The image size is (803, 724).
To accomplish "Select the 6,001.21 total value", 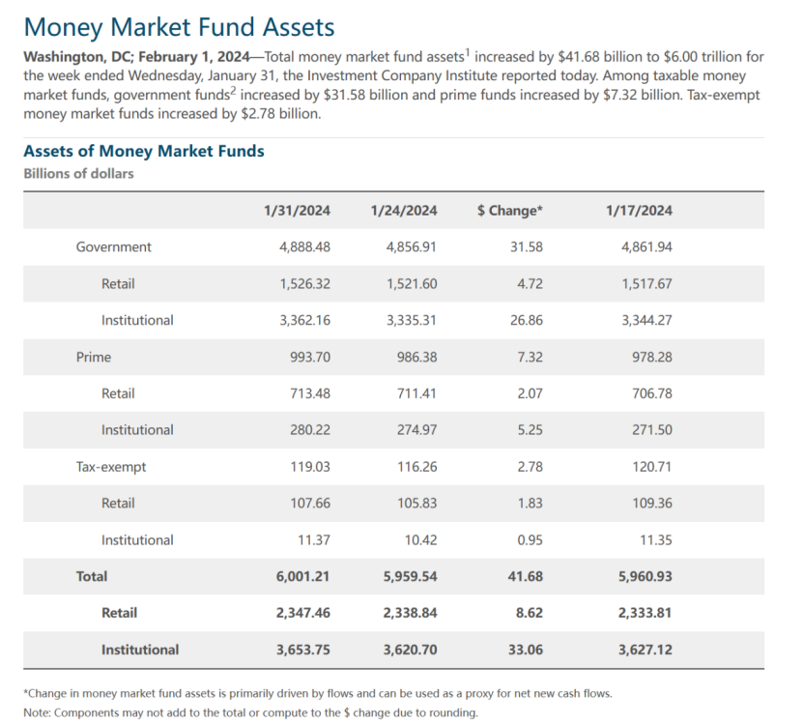I will pos(303,576).
